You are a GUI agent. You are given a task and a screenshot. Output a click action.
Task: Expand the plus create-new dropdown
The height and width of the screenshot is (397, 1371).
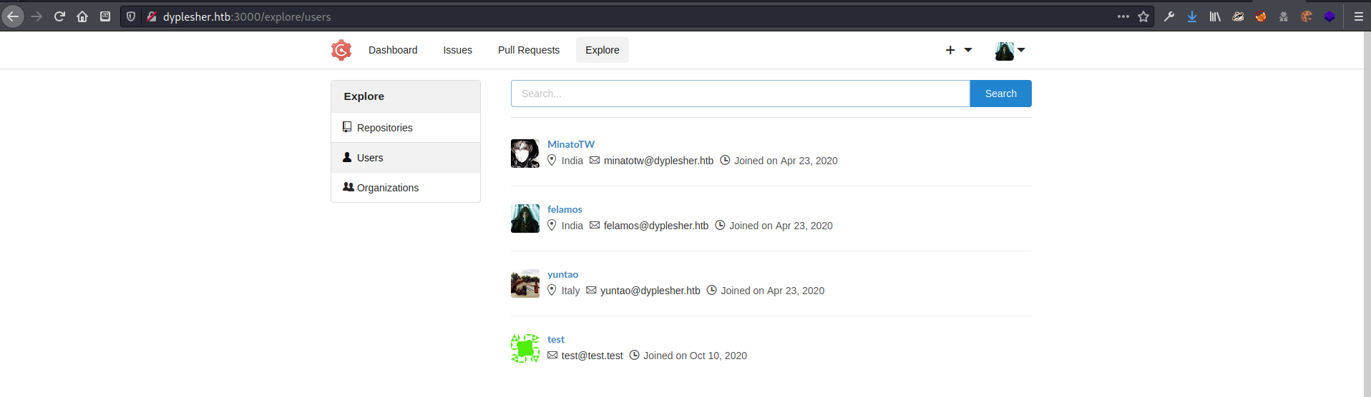pos(958,50)
